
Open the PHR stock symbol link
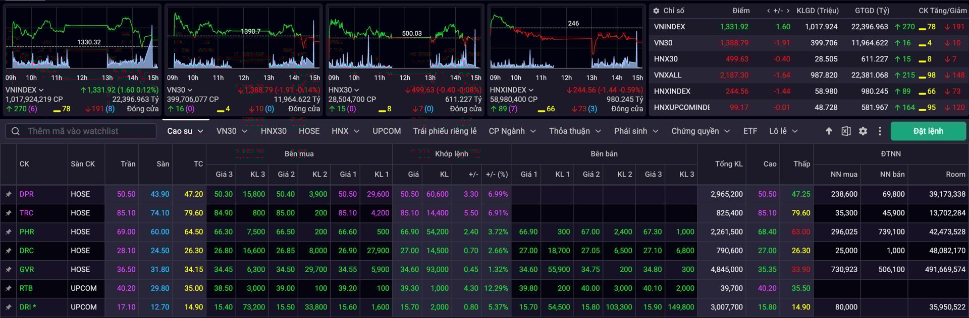point(27,232)
